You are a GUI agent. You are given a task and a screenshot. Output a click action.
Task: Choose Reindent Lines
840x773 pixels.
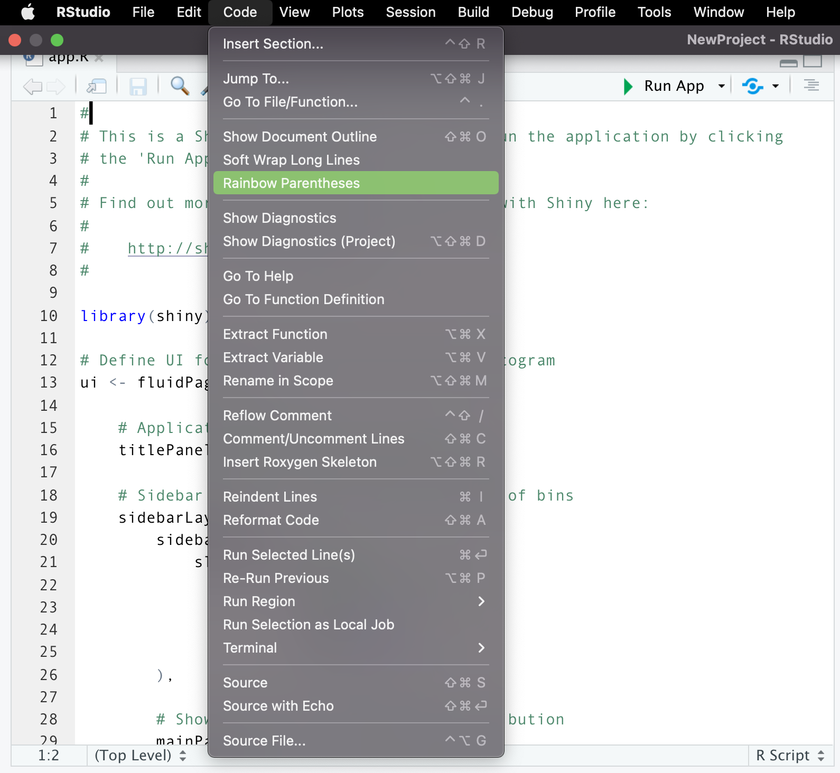point(356,497)
